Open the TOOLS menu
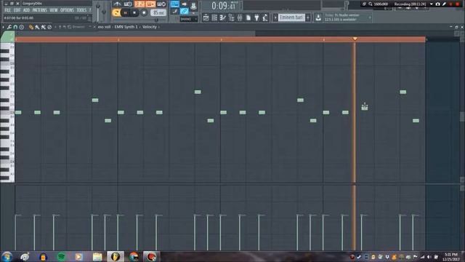The width and height of the screenshot is (465, 262). point(81,10)
